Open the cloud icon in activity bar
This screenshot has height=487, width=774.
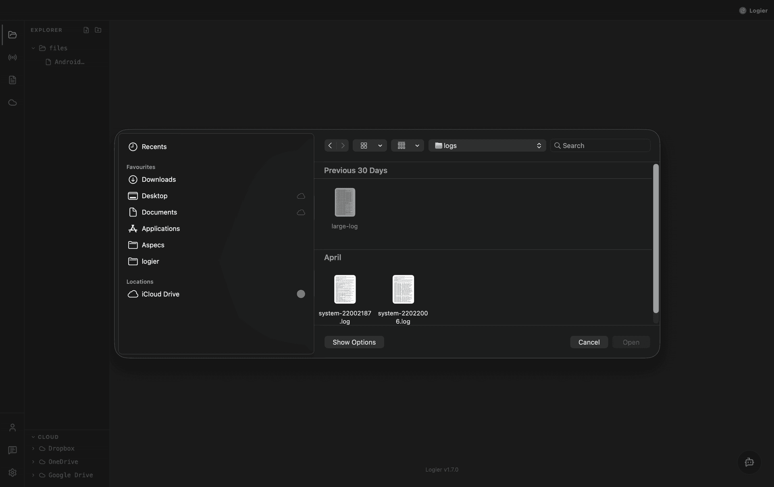pyautogui.click(x=12, y=102)
